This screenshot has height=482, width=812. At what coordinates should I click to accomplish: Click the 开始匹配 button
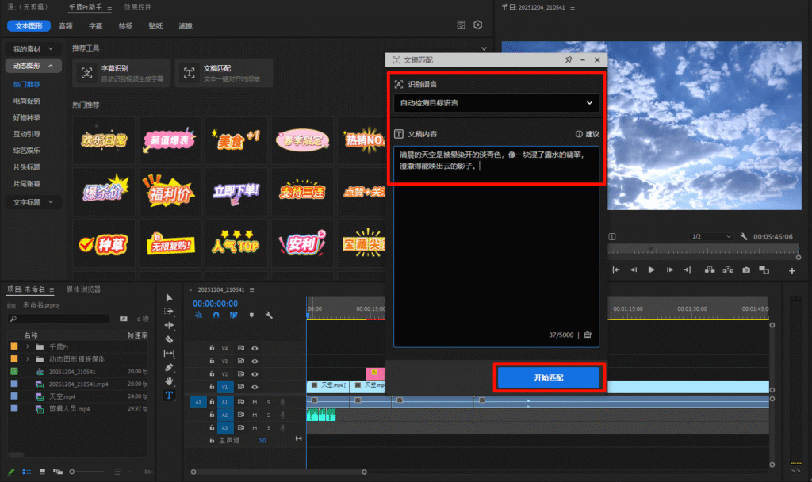[550, 378]
